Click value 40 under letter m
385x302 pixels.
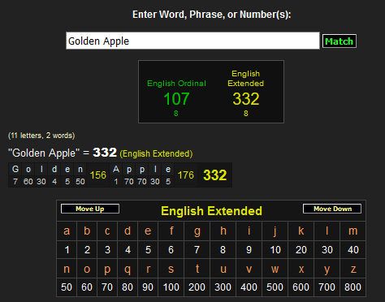point(353,249)
